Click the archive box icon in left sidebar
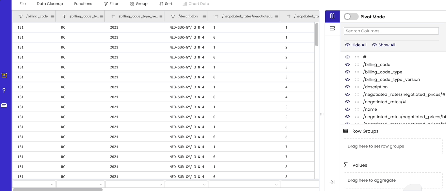The height and width of the screenshot is (191, 446). tap(4, 75)
